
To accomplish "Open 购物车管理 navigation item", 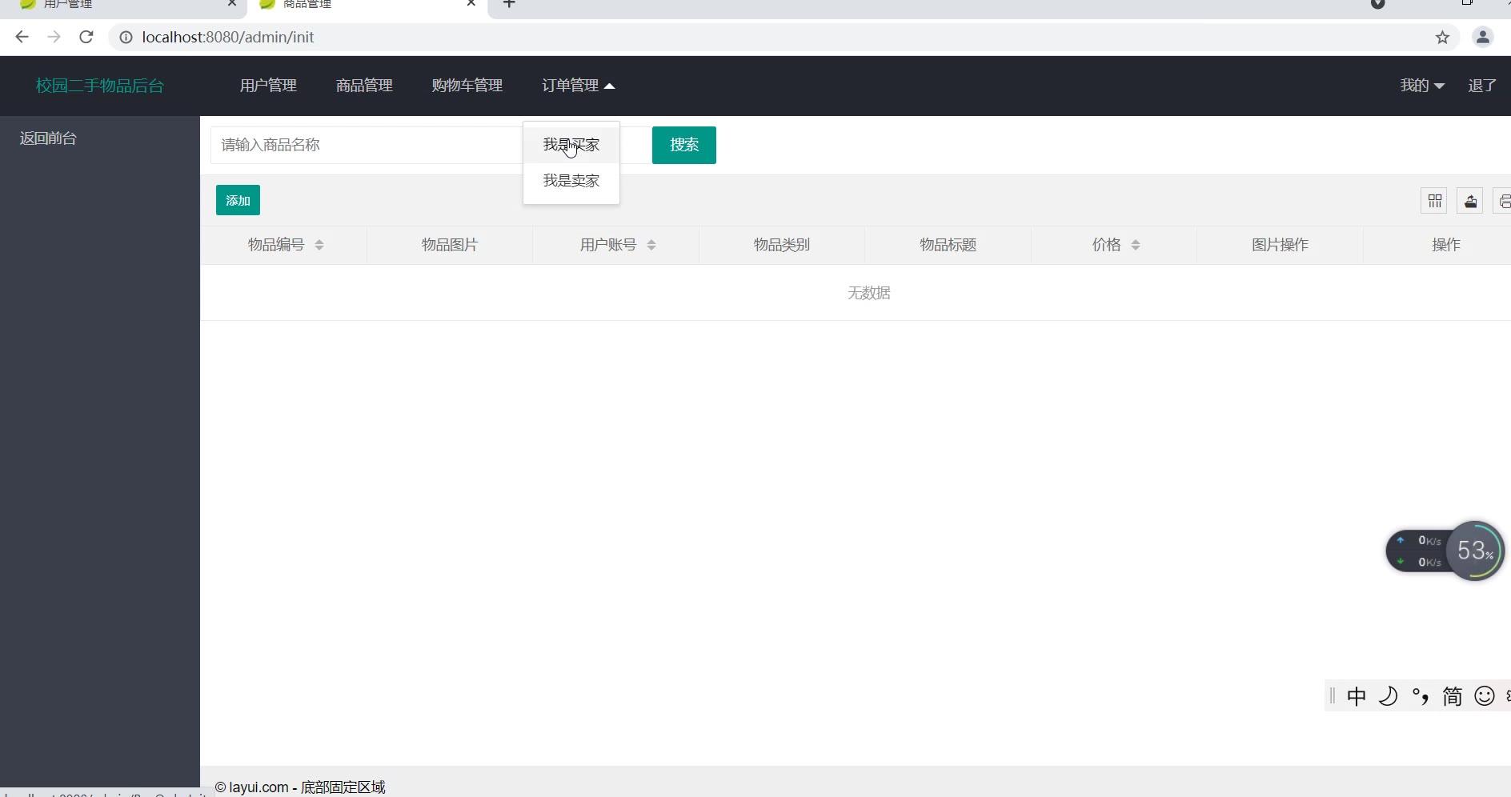I will click(x=467, y=86).
